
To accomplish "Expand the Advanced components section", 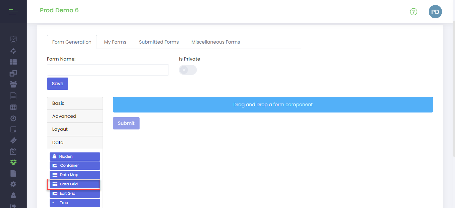I will tap(75, 116).
